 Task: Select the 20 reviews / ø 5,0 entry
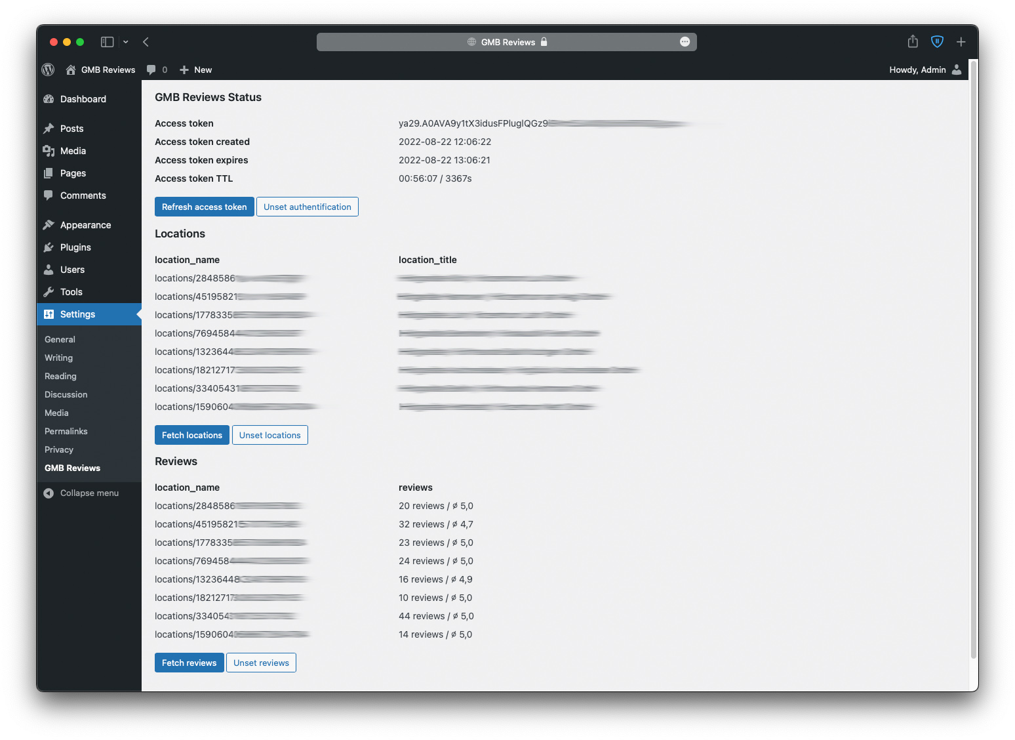pos(436,506)
